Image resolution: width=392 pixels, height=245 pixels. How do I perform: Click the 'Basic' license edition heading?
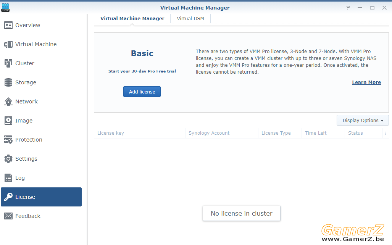pyautogui.click(x=142, y=53)
